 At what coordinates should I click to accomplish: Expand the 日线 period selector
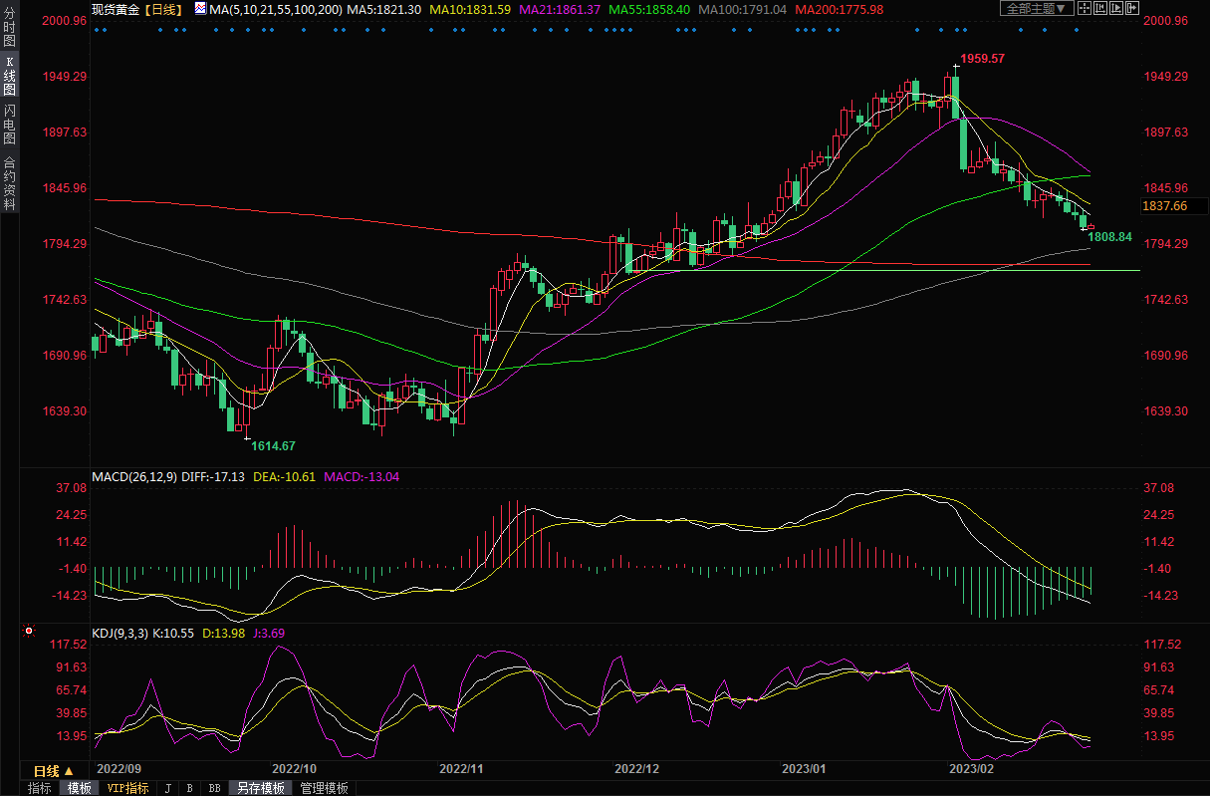[x=54, y=771]
